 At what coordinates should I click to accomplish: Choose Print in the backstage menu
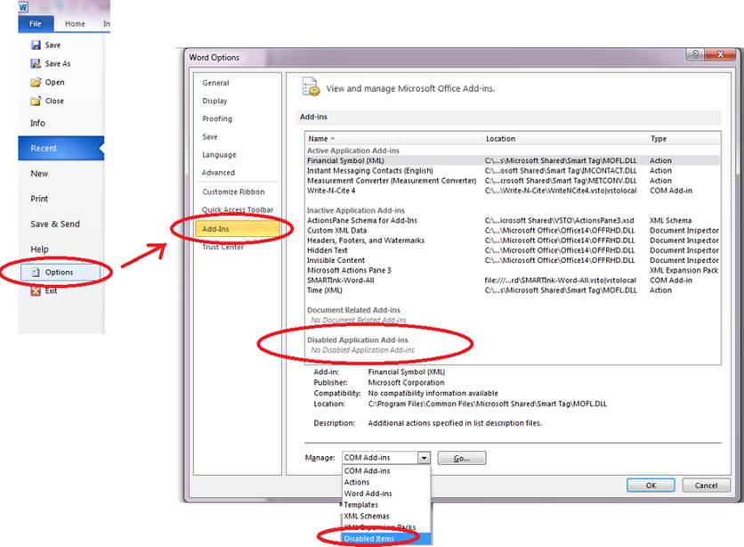click(x=39, y=199)
